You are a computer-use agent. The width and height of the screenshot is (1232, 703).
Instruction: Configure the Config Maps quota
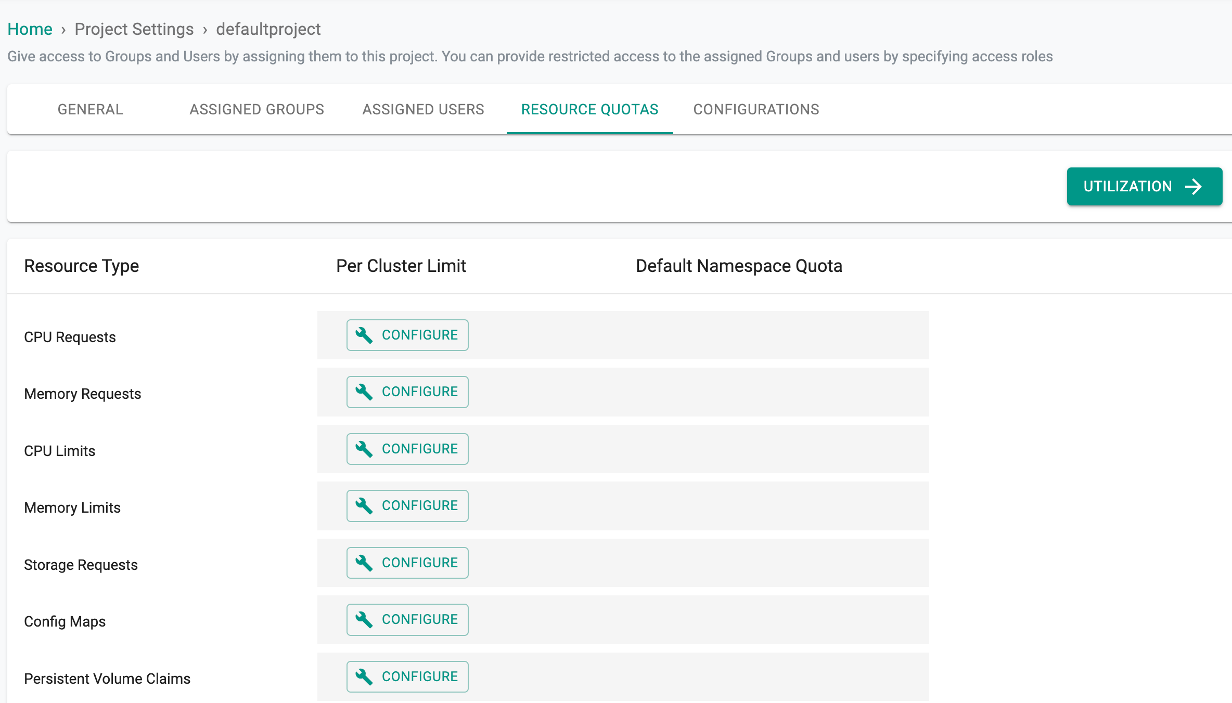407,620
